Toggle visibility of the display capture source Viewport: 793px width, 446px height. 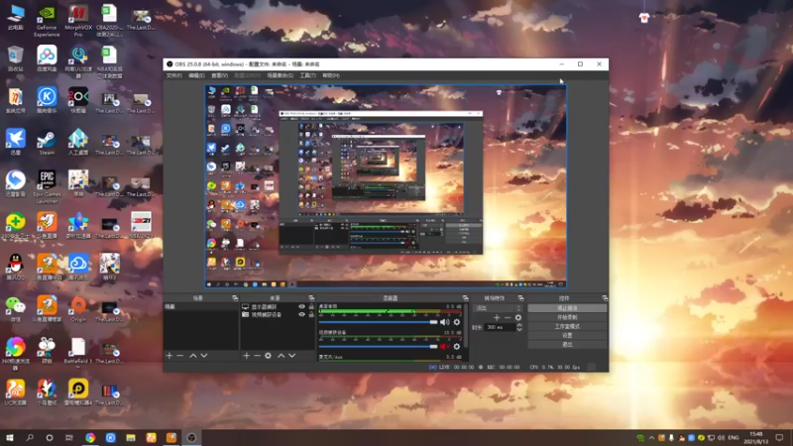point(302,307)
